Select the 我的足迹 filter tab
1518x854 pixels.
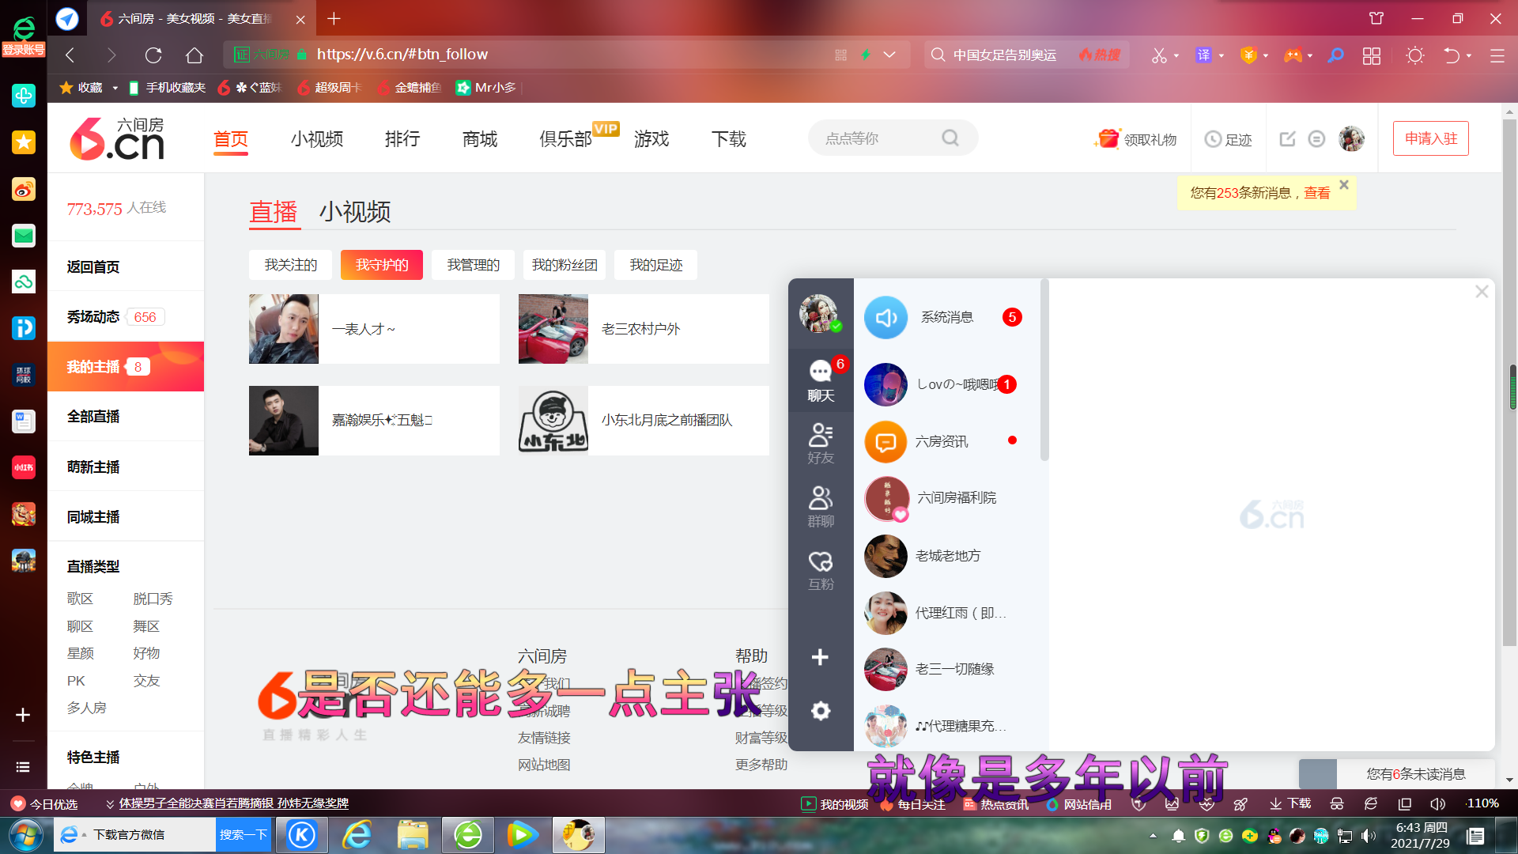(655, 265)
